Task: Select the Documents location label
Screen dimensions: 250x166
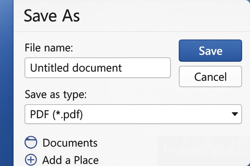Action: pos(70,143)
